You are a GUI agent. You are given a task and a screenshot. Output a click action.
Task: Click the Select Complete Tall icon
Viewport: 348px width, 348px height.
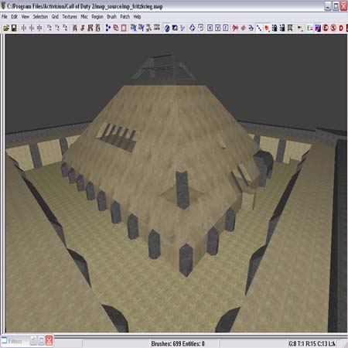[75, 28]
